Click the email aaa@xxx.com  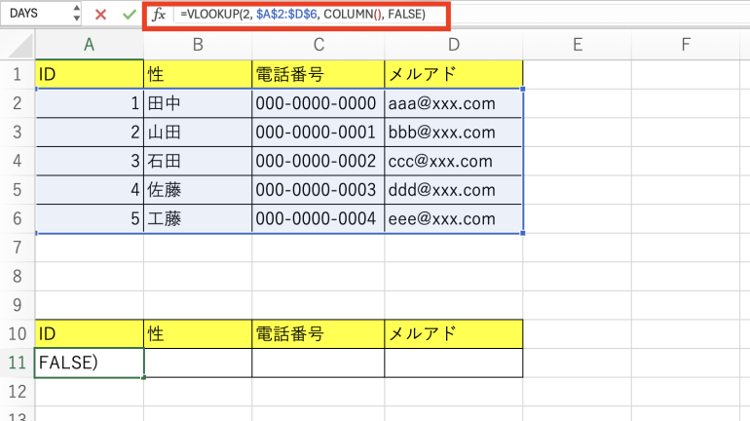coord(454,103)
